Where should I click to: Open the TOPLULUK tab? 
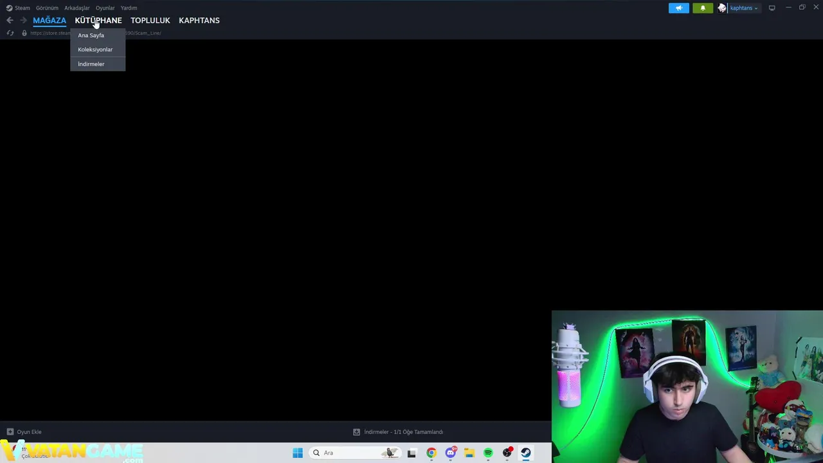click(150, 21)
